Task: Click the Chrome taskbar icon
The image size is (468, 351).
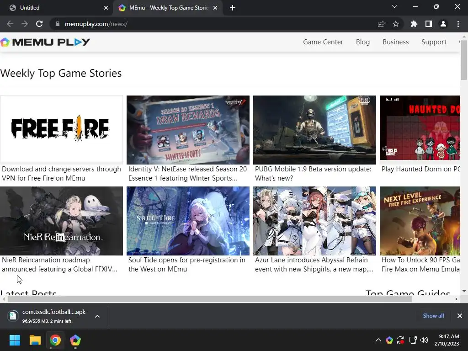Action: [x=55, y=340]
